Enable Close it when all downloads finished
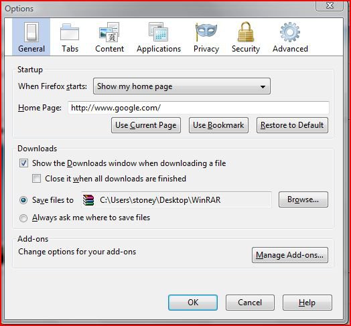Image resolution: width=351 pixels, height=326 pixels. pyautogui.click(x=36, y=179)
